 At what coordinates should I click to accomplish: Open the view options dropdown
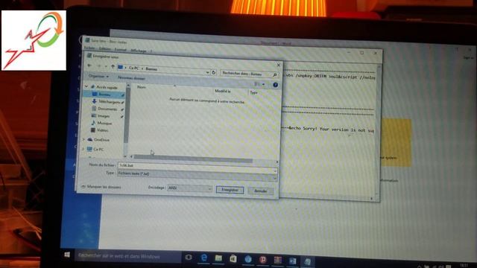264,84
